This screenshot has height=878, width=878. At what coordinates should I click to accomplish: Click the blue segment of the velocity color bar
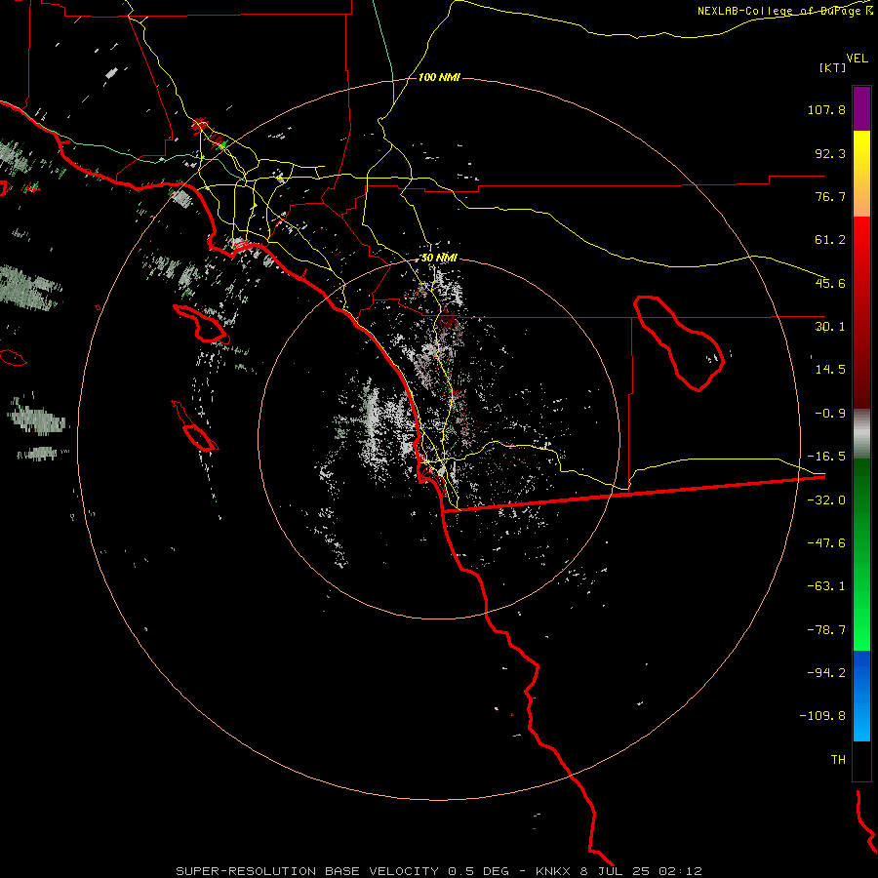pyautogui.click(x=861, y=696)
